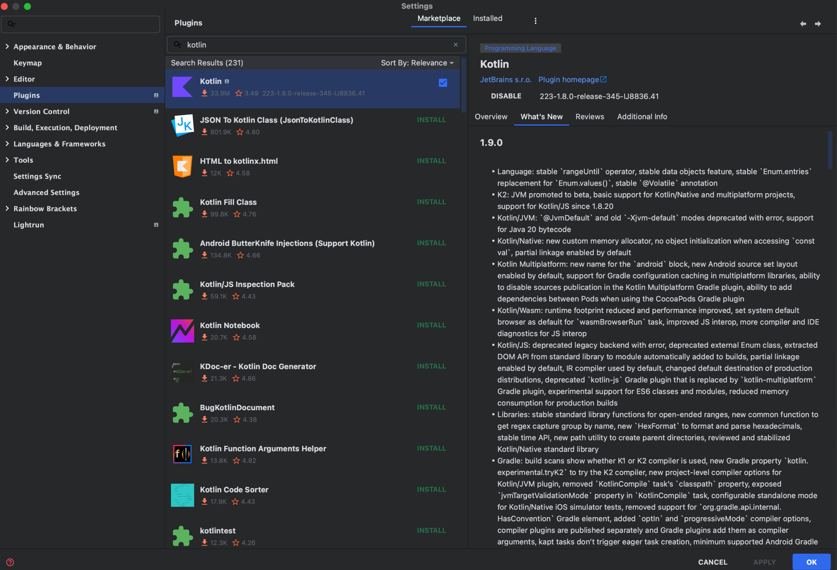
Task: Click Disable for the Kotlin plugin
Action: coord(506,96)
